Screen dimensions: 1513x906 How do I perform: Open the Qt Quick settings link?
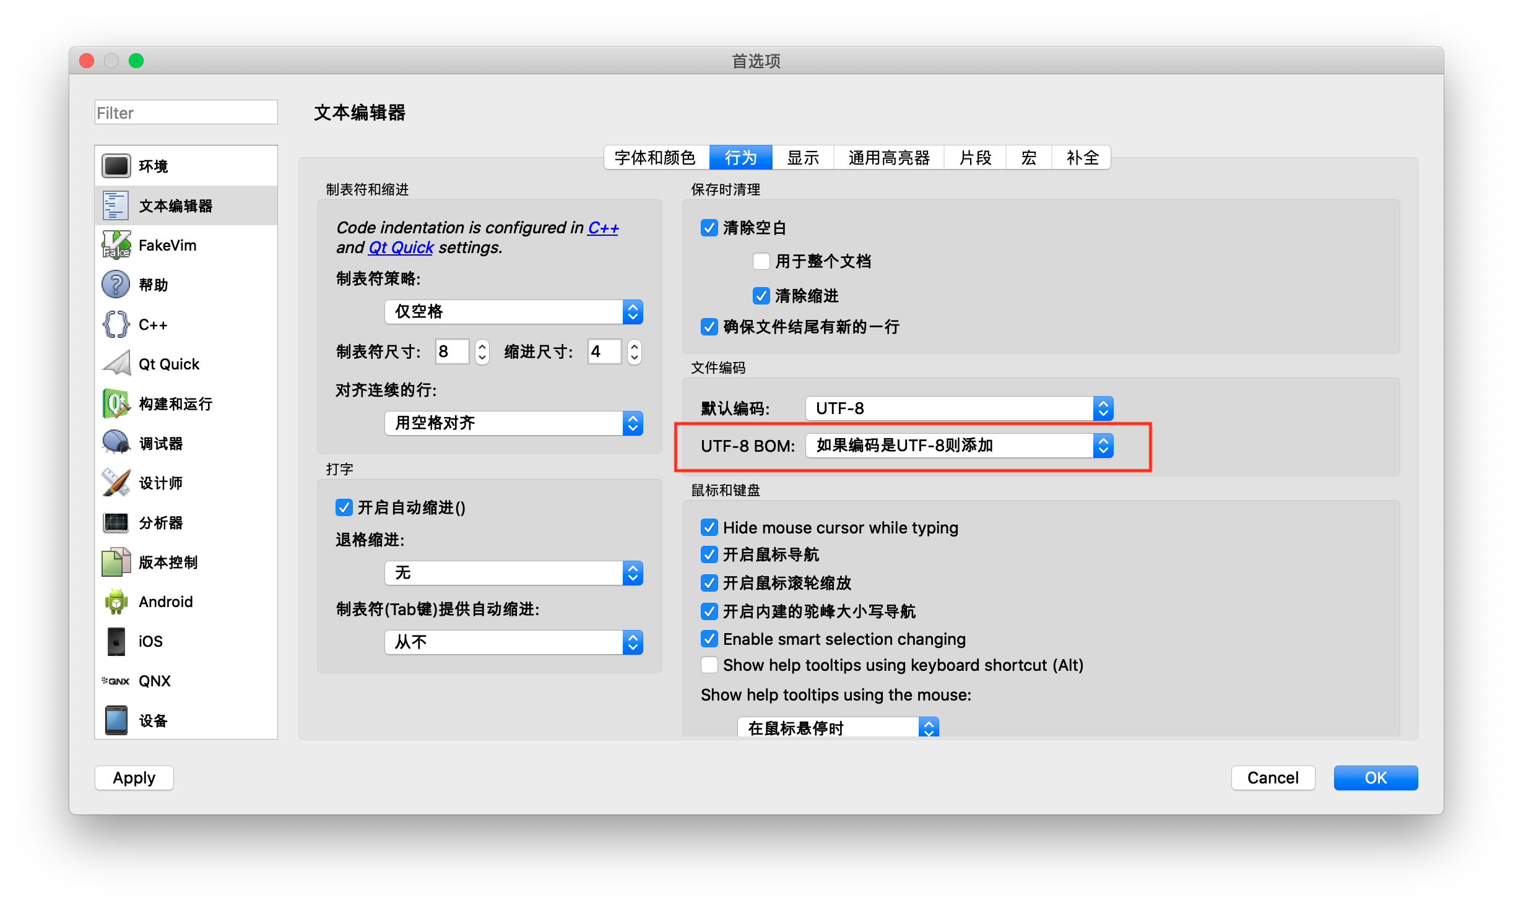400,247
